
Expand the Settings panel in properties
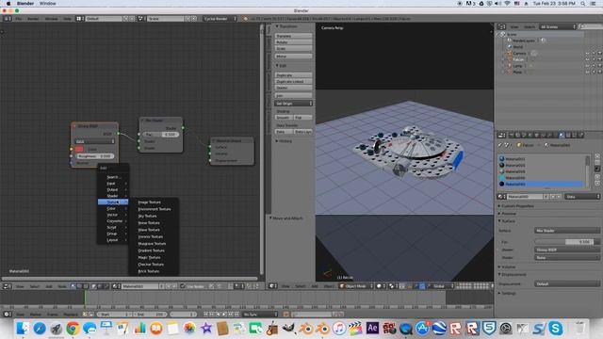pyautogui.click(x=507, y=293)
